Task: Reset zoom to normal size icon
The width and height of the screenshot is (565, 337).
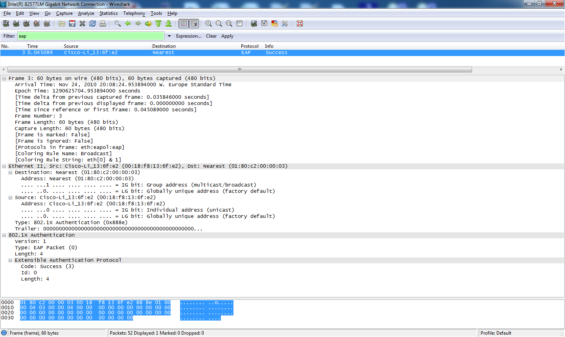Action: (229, 24)
